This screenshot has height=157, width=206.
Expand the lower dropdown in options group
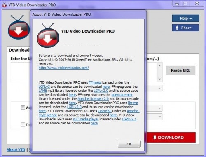[x=159, y=117]
